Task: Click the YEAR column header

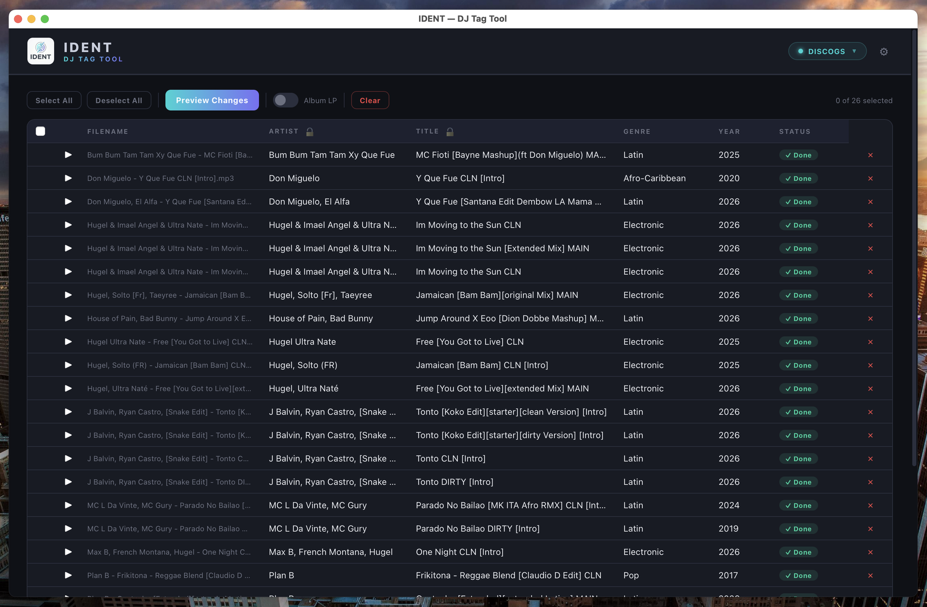Action: click(x=729, y=132)
